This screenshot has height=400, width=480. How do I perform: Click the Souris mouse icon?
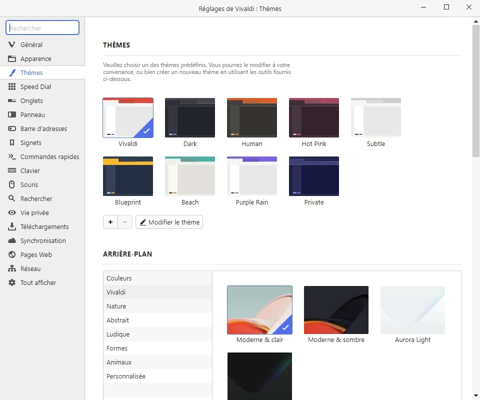12,184
